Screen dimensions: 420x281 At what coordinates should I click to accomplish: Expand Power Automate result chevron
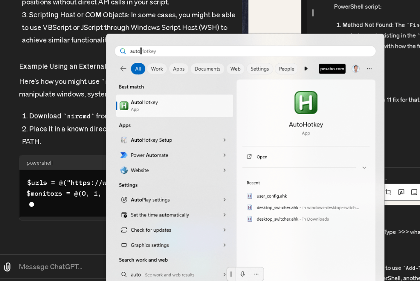pyautogui.click(x=225, y=155)
